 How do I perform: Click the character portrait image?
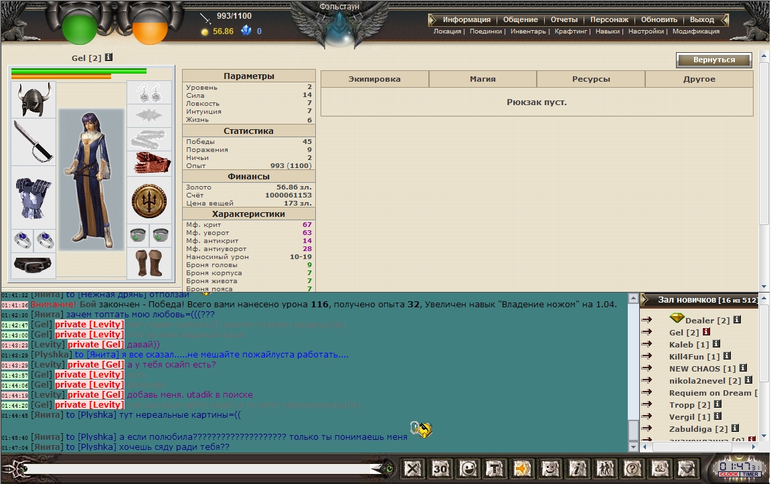pyautogui.click(x=92, y=179)
